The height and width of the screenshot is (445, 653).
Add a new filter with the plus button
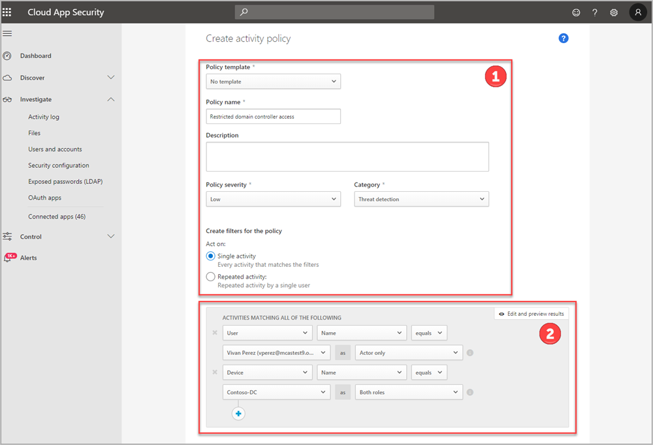(238, 413)
